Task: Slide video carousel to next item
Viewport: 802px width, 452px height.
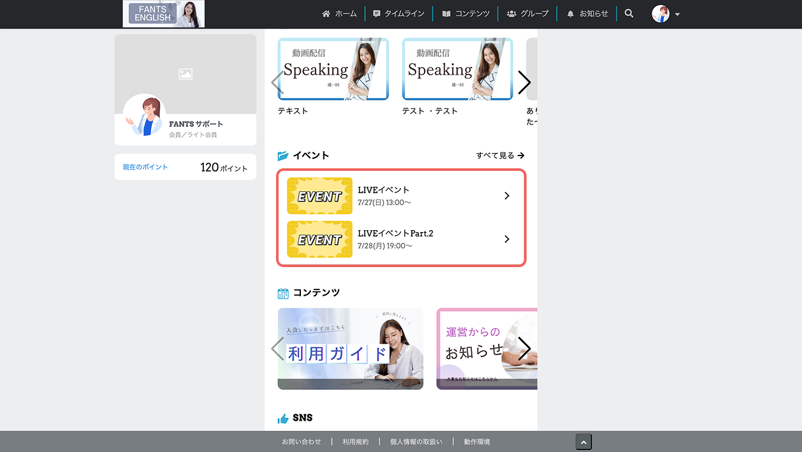Action: 524,82
